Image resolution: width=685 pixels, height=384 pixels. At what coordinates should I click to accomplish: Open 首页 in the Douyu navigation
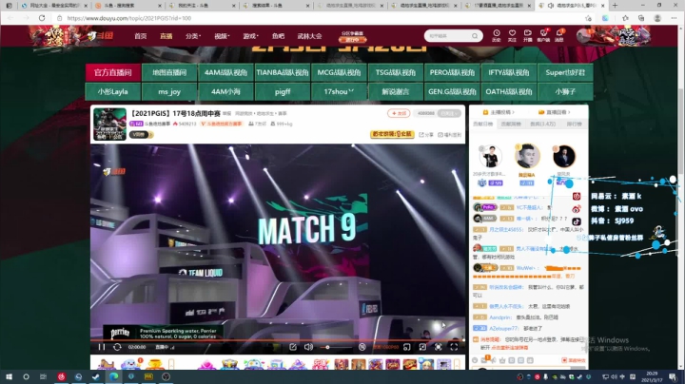coord(141,36)
